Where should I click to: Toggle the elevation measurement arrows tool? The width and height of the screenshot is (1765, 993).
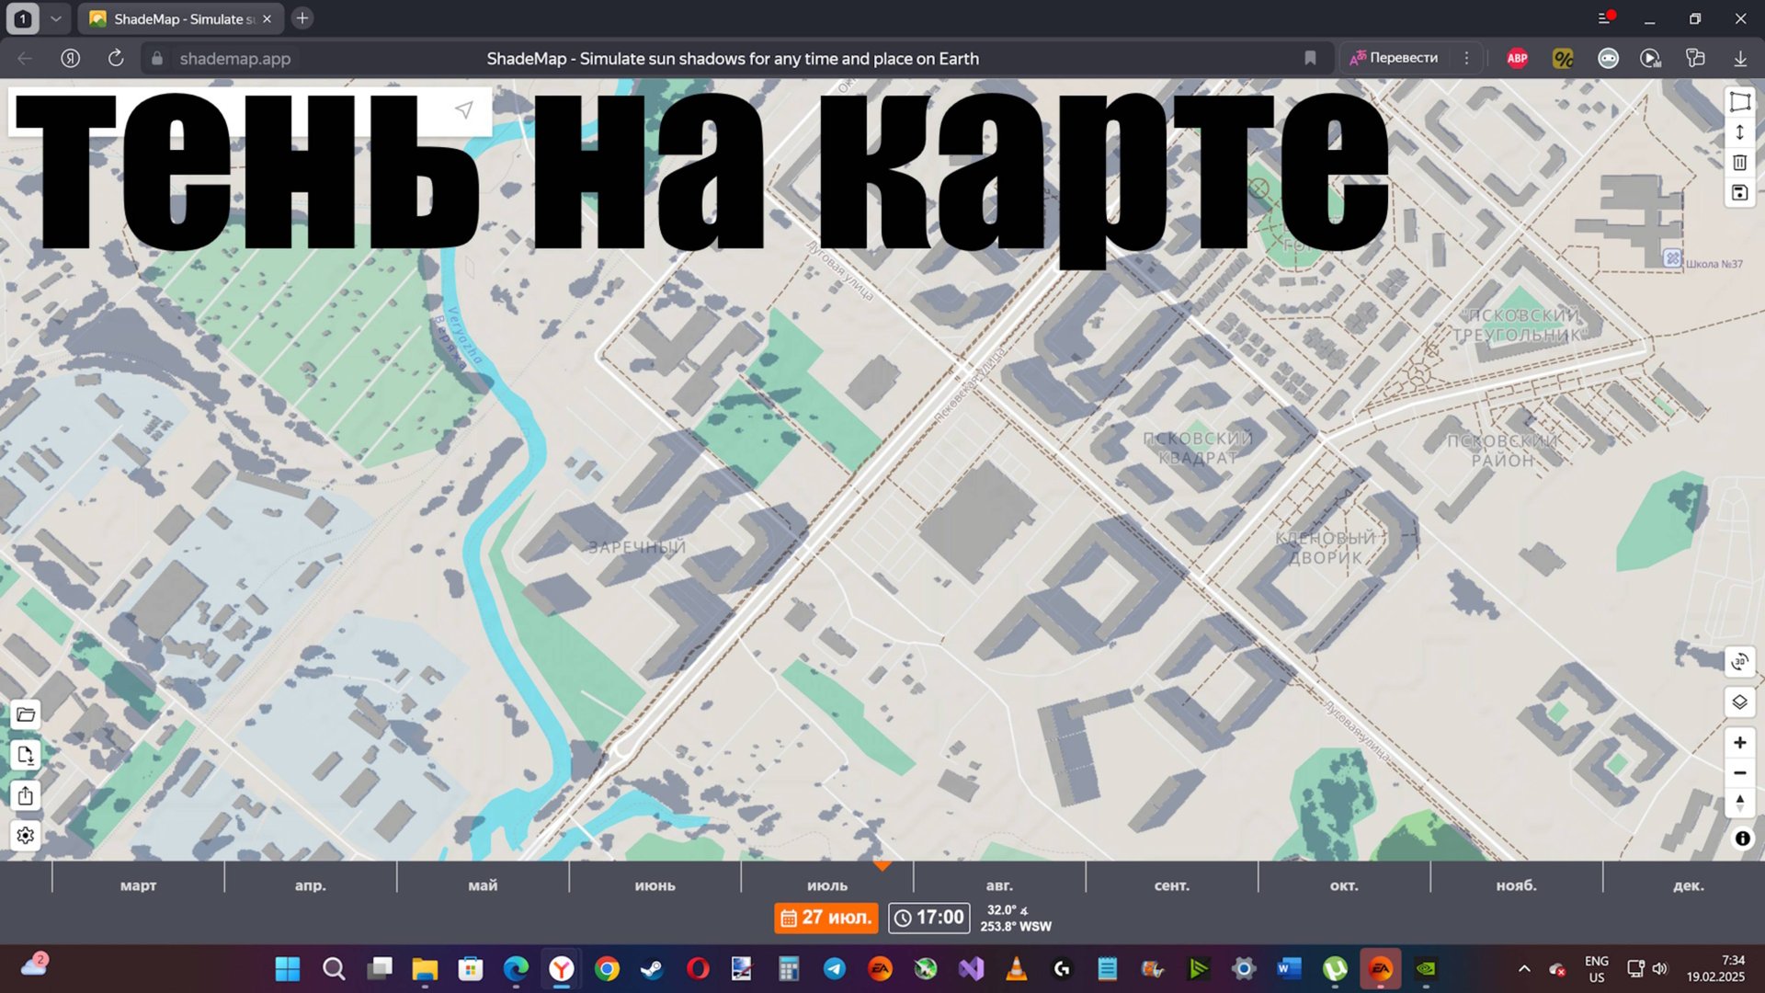[1739, 132]
